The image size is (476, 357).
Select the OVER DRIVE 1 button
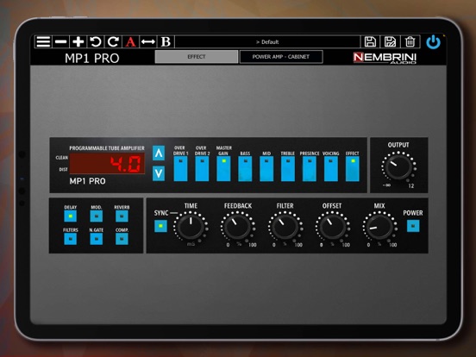point(180,168)
